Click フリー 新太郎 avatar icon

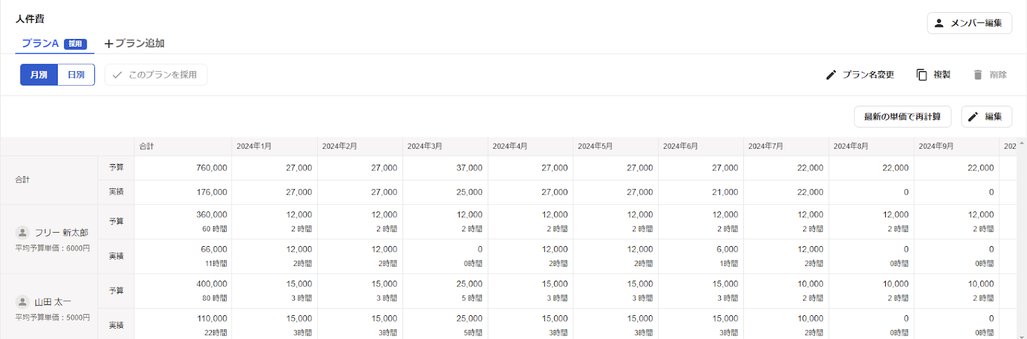tap(22, 233)
